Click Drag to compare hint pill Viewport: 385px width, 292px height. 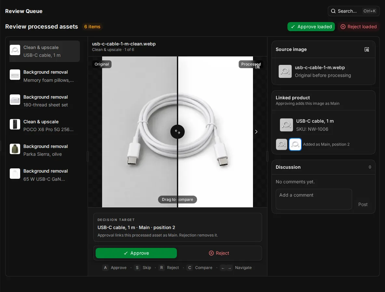[178, 200]
